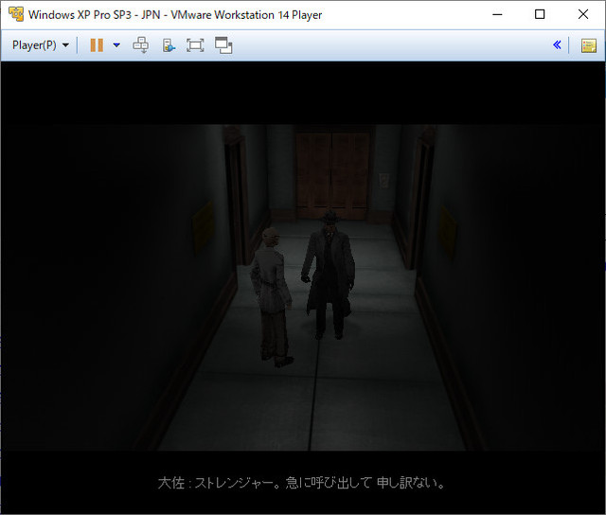Collapse the toolbar with double chevron
This screenshot has width=606, height=515.
click(557, 45)
